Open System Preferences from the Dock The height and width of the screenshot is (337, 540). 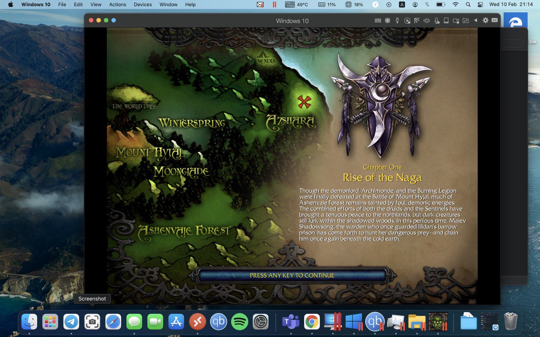click(261, 322)
